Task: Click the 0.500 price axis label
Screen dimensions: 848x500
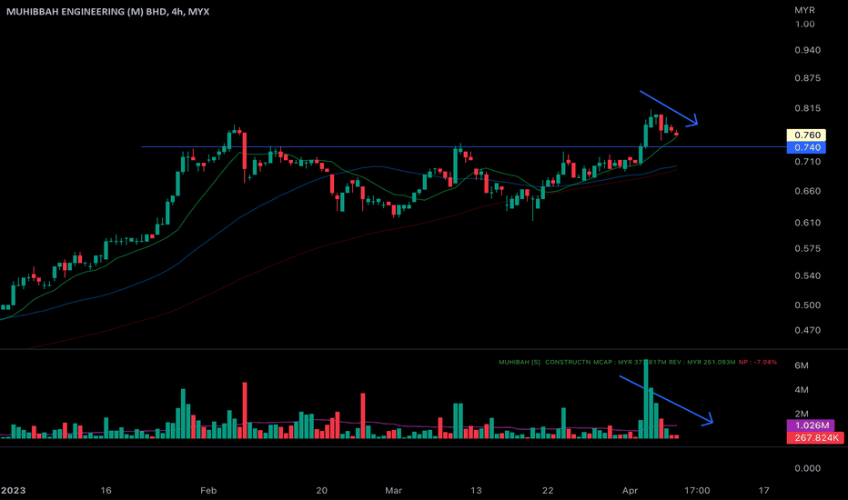Action: 807,305
